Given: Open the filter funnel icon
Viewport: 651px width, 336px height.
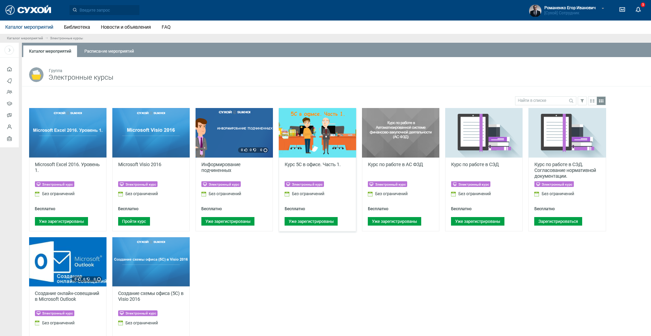Looking at the screenshot, I should pos(582,101).
